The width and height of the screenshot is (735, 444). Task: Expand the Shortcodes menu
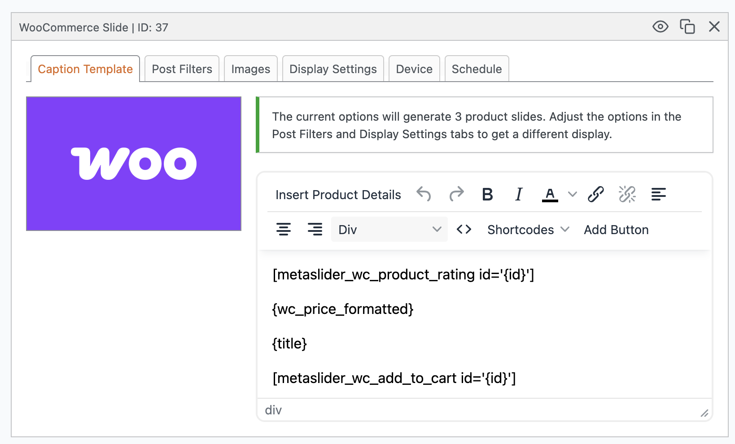[528, 230]
